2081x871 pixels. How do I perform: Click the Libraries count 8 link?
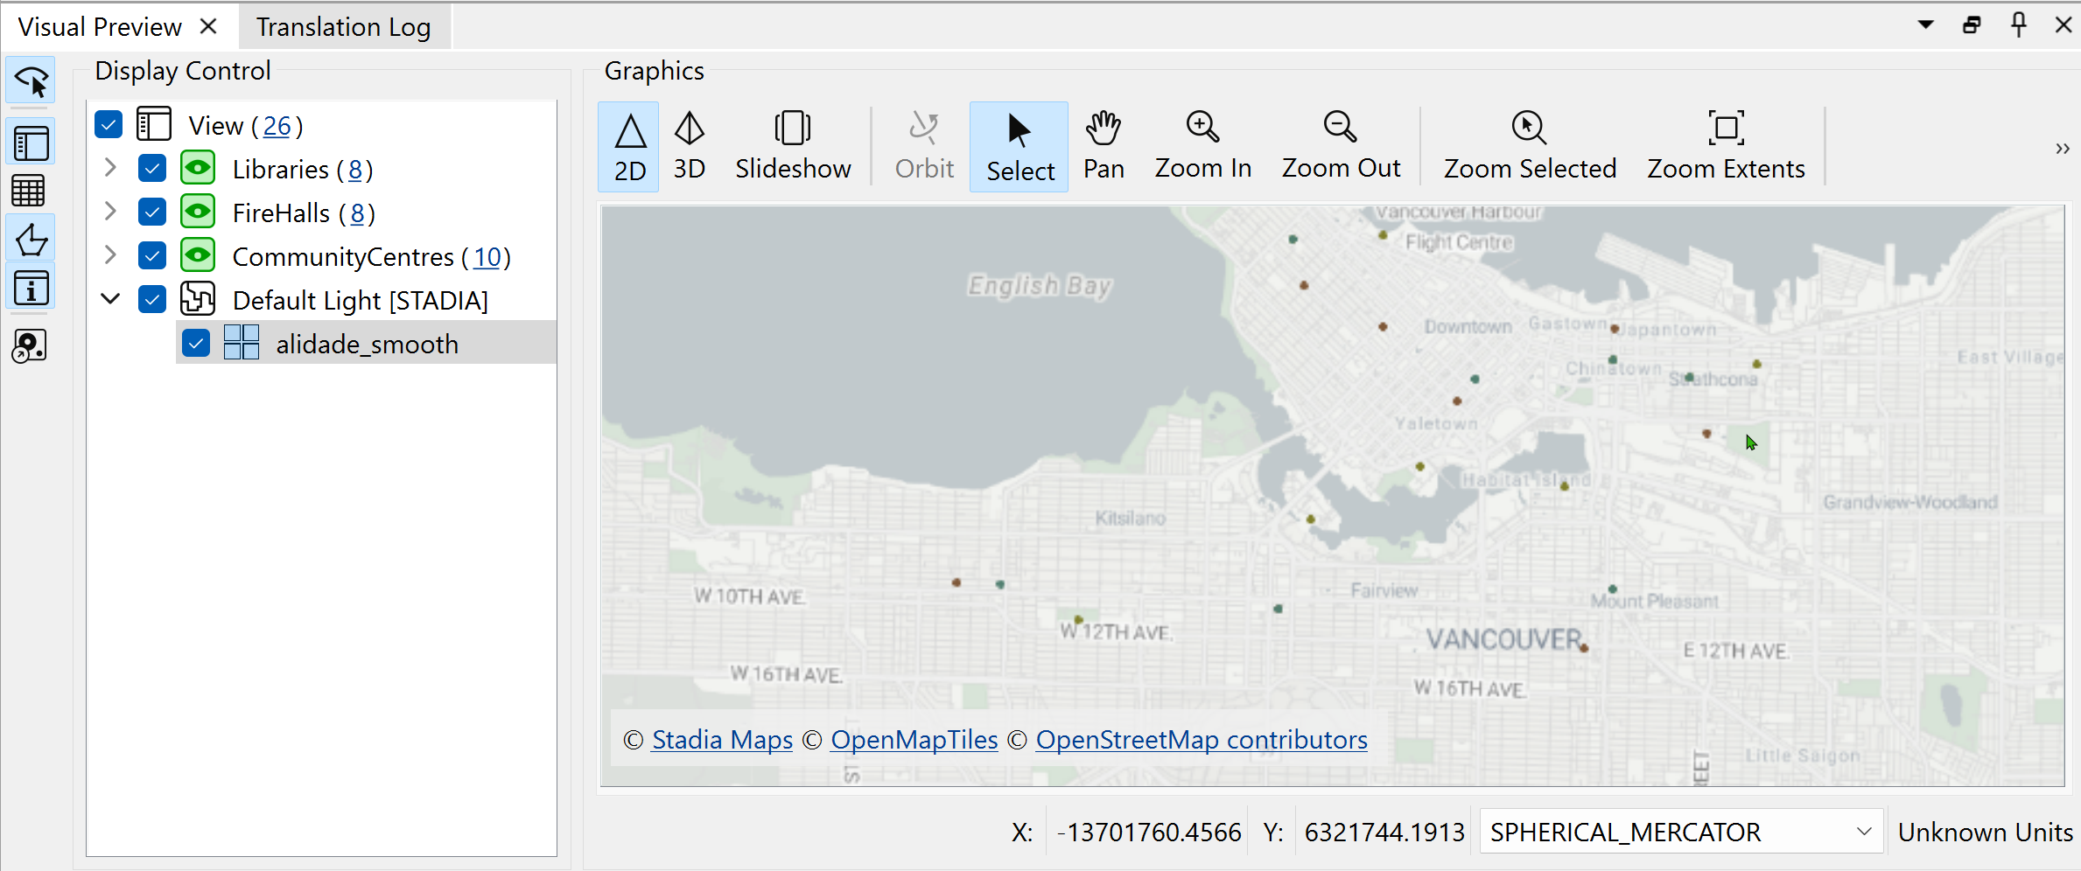click(x=355, y=170)
